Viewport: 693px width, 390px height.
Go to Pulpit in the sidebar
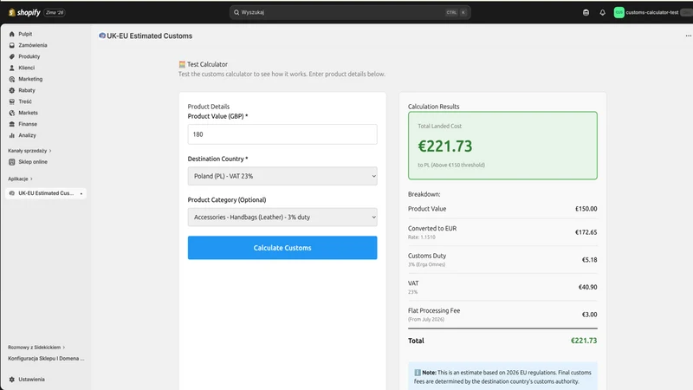25,34
